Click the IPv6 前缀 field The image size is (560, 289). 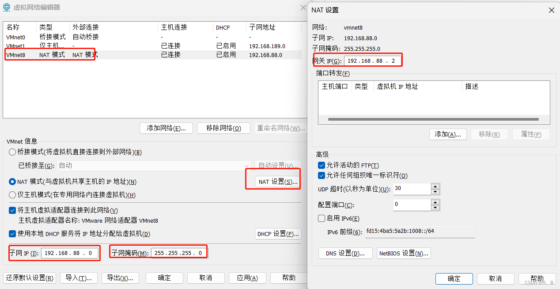[x=420, y=232]
